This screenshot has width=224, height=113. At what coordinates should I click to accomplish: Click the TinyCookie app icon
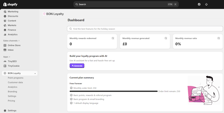click(5, 66)
